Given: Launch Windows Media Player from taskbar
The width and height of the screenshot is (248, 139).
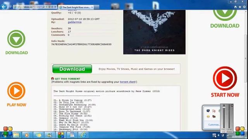Looking at the screenshot, I should click(27, 135).
